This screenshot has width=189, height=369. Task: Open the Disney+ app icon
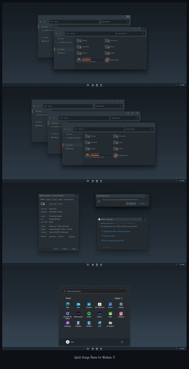[100, 314]
